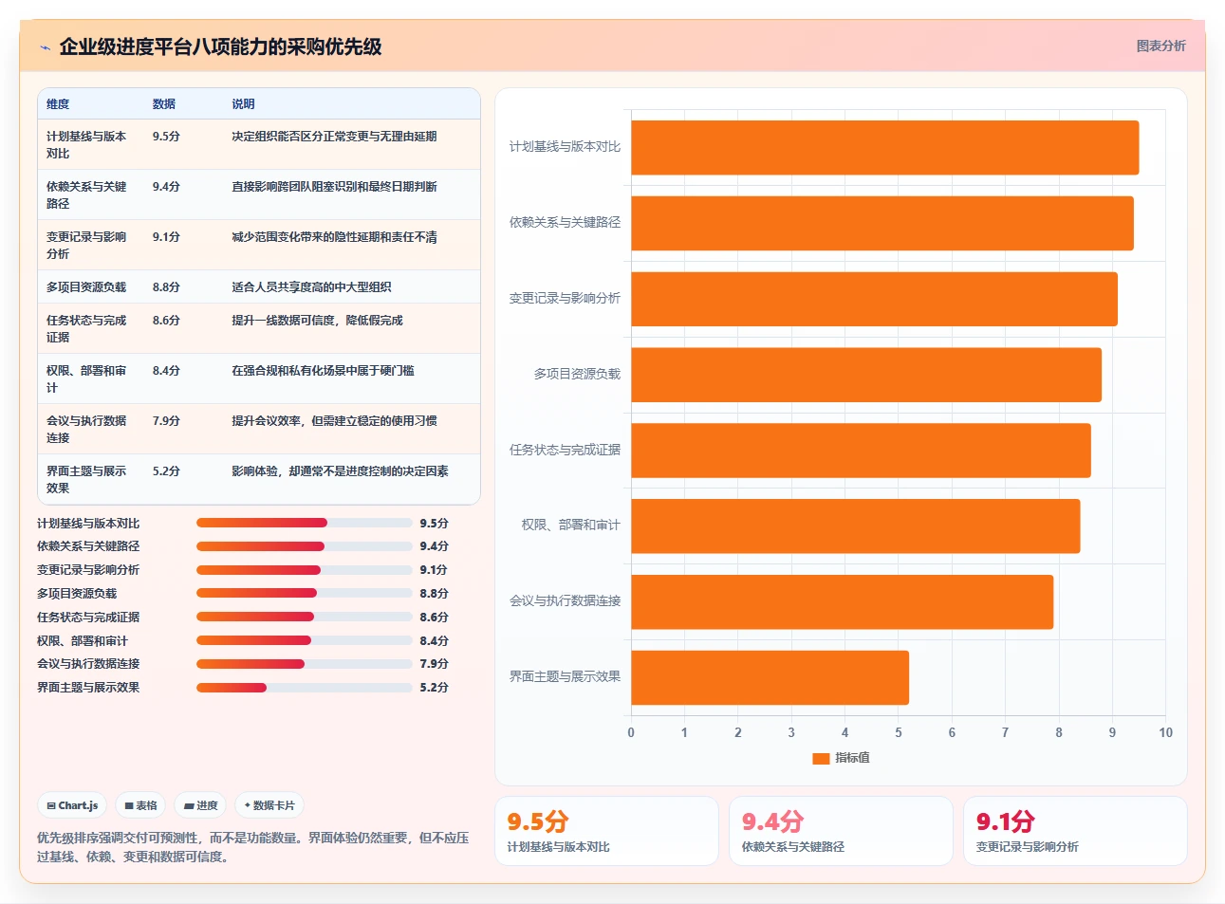Click the 9.1分 value beside its progress bar
This screenshot has width=1225, height=904.
434,570
